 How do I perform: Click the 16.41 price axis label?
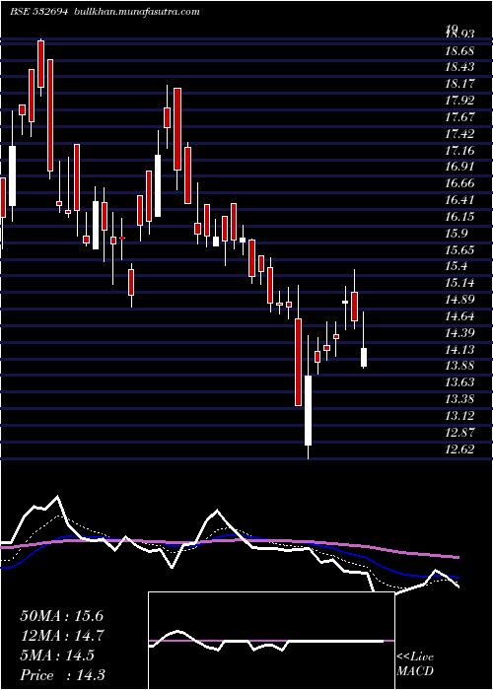pyautogui.click(x=459, y=201)
